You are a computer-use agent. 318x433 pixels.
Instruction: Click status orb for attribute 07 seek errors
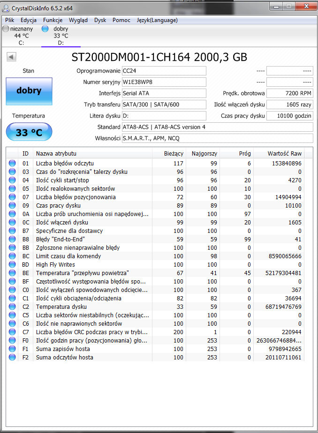[x=12, y=197]
